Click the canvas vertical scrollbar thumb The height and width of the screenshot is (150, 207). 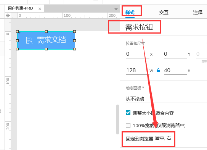[117, 119]
